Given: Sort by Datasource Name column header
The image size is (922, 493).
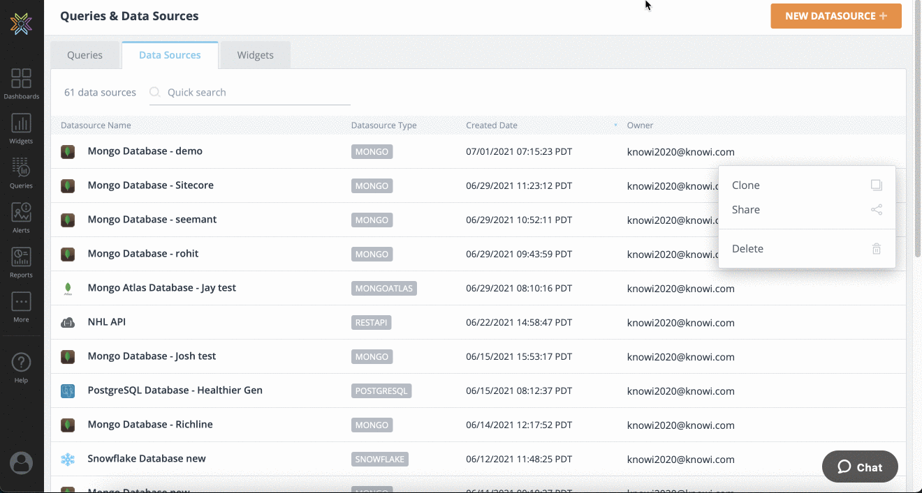Looking at the screenshot, I should [96, 126].
